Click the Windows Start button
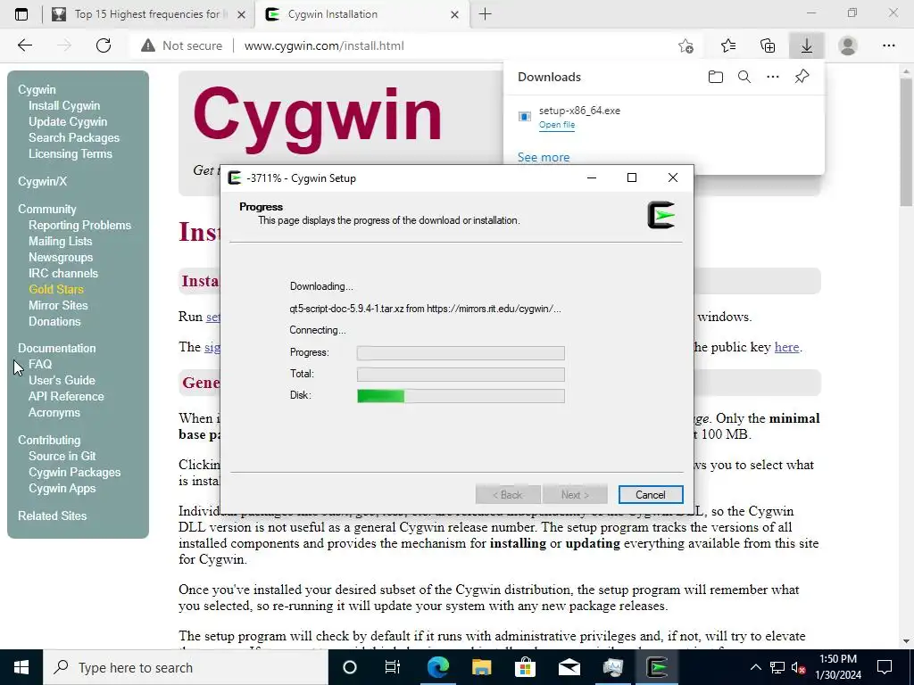The width and height of the screenshot is (914, 685). 21,667
